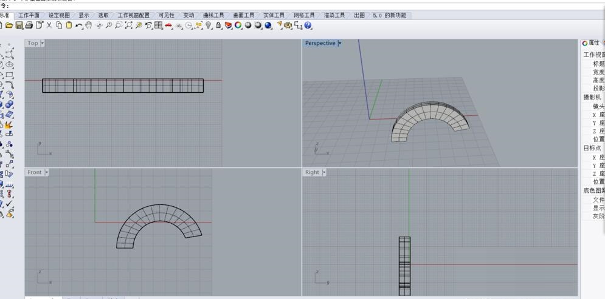Click the Open file folder icon
Viewport: 605px width, 299px height.
(x=9, y=25)
